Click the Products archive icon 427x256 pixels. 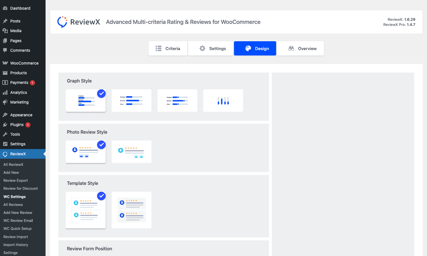[x=5, y=73]
